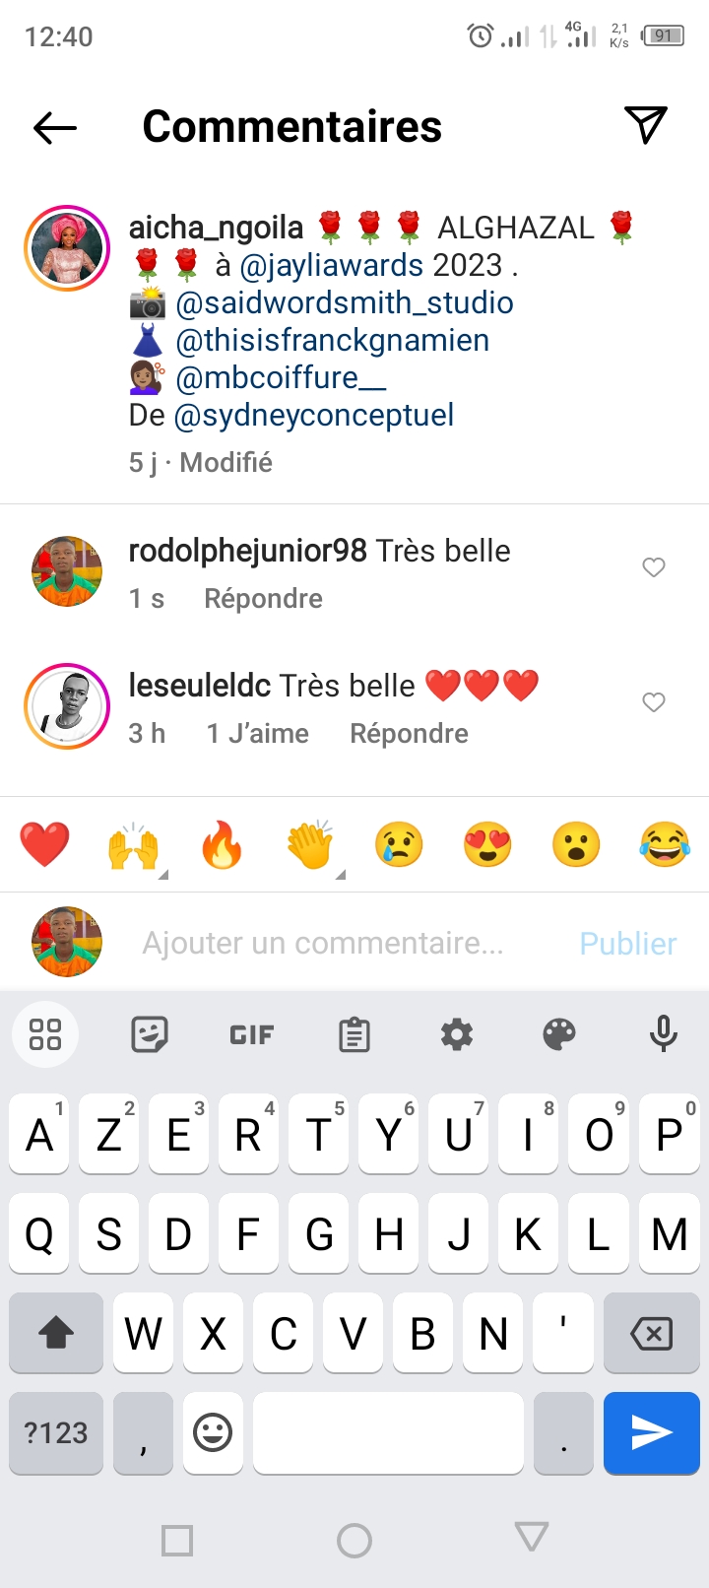Tap Répondre under leseuleldc's comment
The width and height of the screenshot is (709, 1588).
[x=409, y=734]
